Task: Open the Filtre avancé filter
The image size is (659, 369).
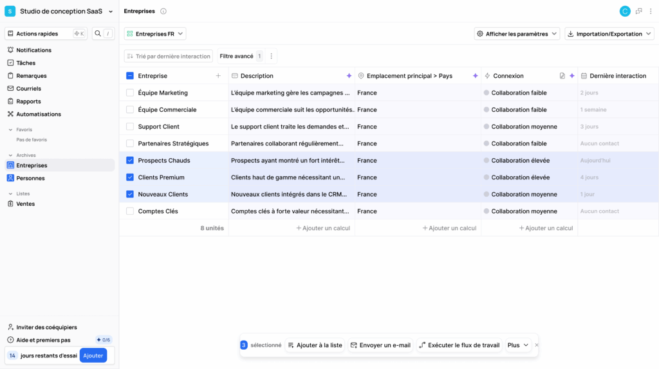Action: [x=241, y=57]
